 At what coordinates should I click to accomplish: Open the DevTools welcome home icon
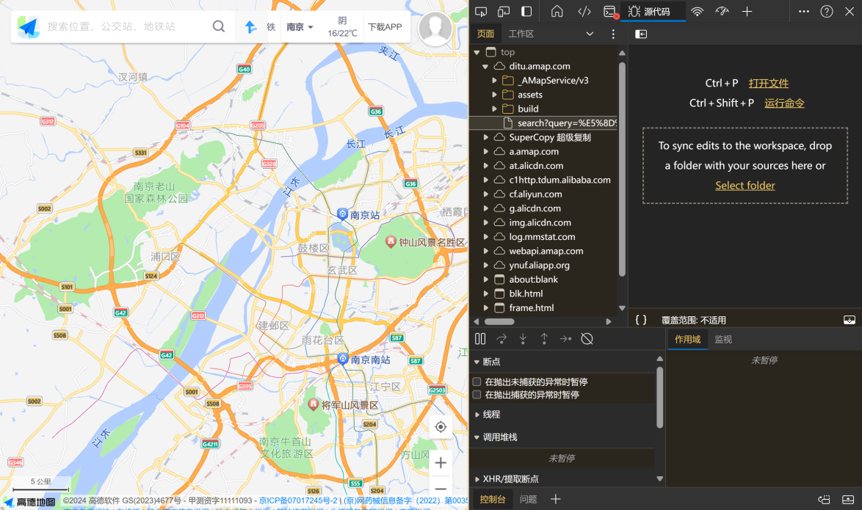[x=557, y=12]
